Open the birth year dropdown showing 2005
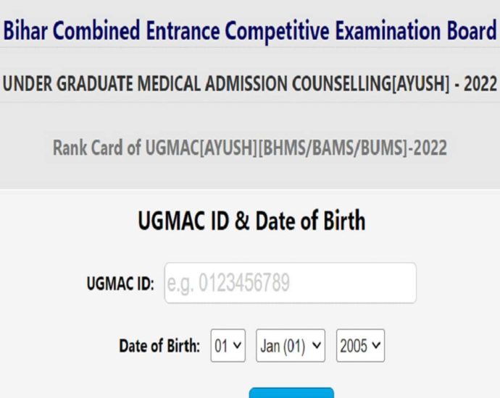This screenshot has height=398, width=500. pos(360,346)
